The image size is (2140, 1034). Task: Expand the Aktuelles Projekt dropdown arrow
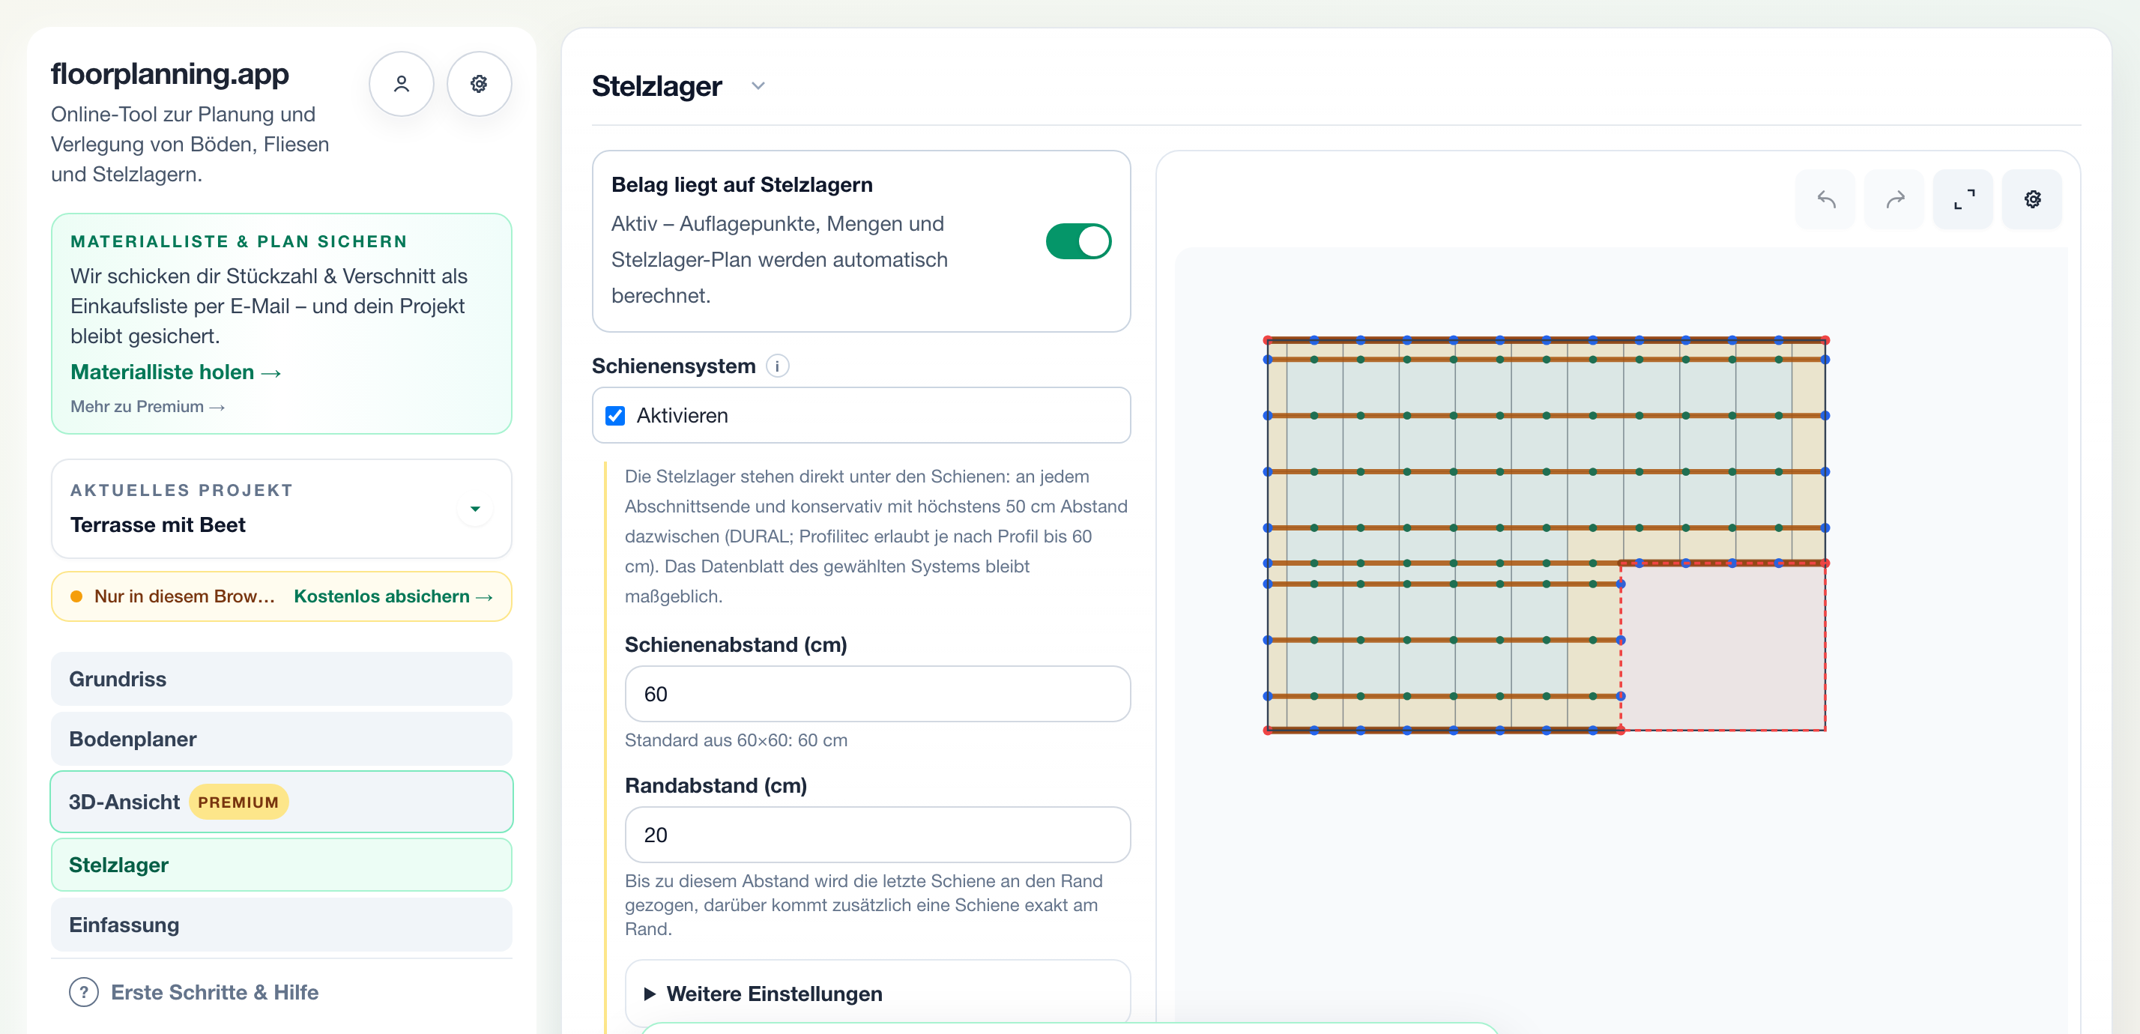click(475, 508)
